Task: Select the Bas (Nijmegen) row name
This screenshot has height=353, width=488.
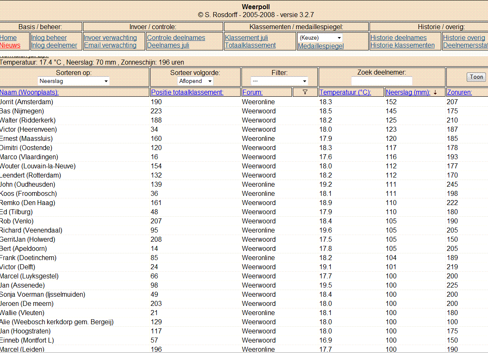Action: [x=22, y=111]
